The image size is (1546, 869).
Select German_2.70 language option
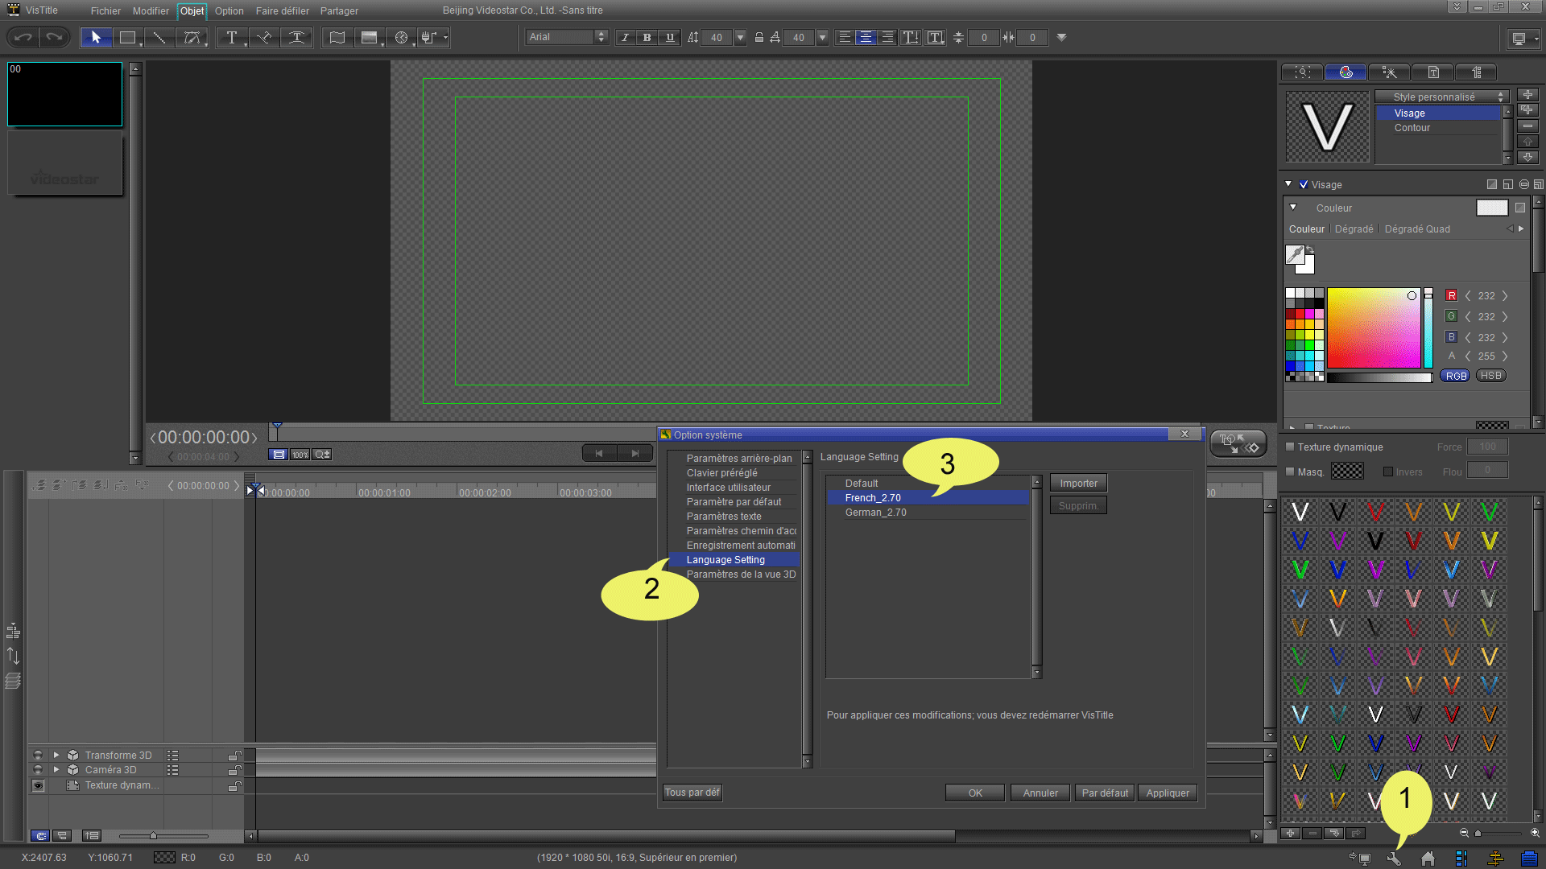(x=875, y=512)
